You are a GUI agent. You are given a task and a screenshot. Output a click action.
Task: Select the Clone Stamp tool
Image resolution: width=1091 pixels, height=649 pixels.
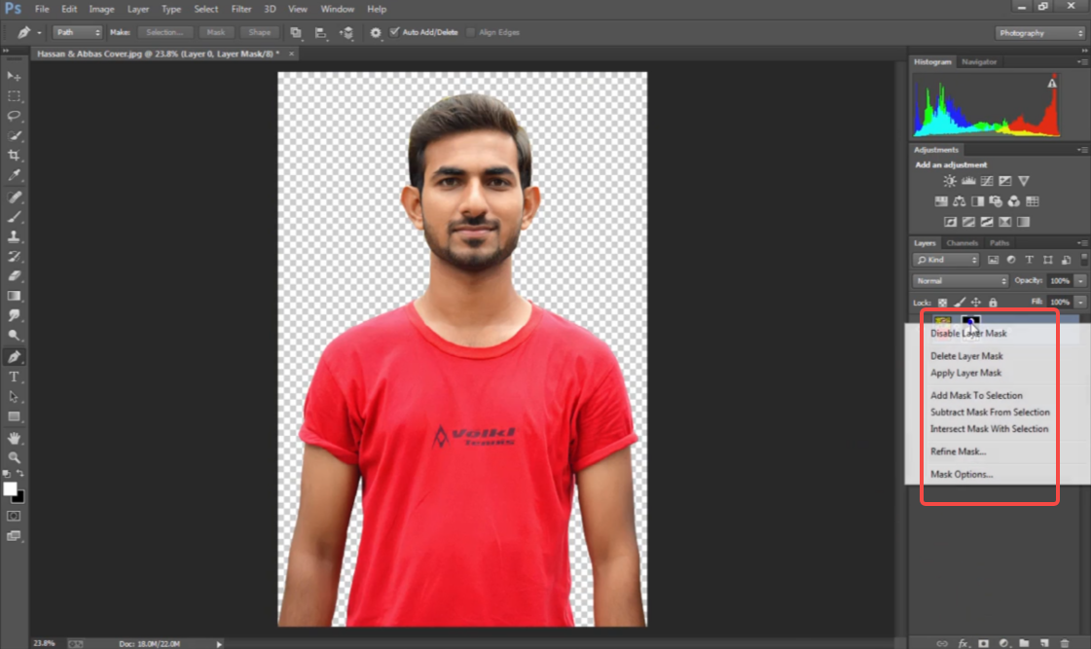point(14,236)
